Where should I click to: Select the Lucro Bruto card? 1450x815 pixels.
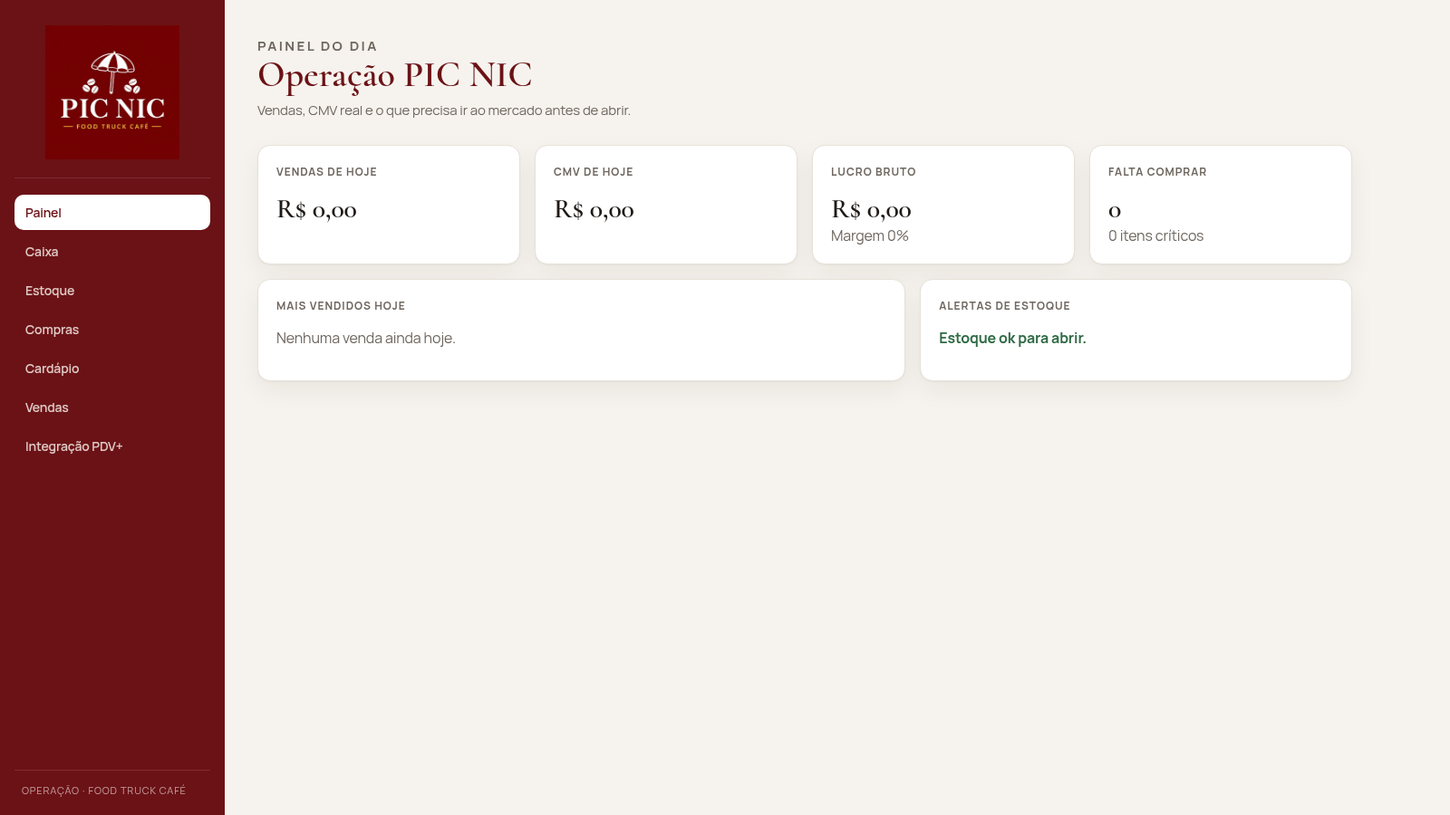pos(943,205)
